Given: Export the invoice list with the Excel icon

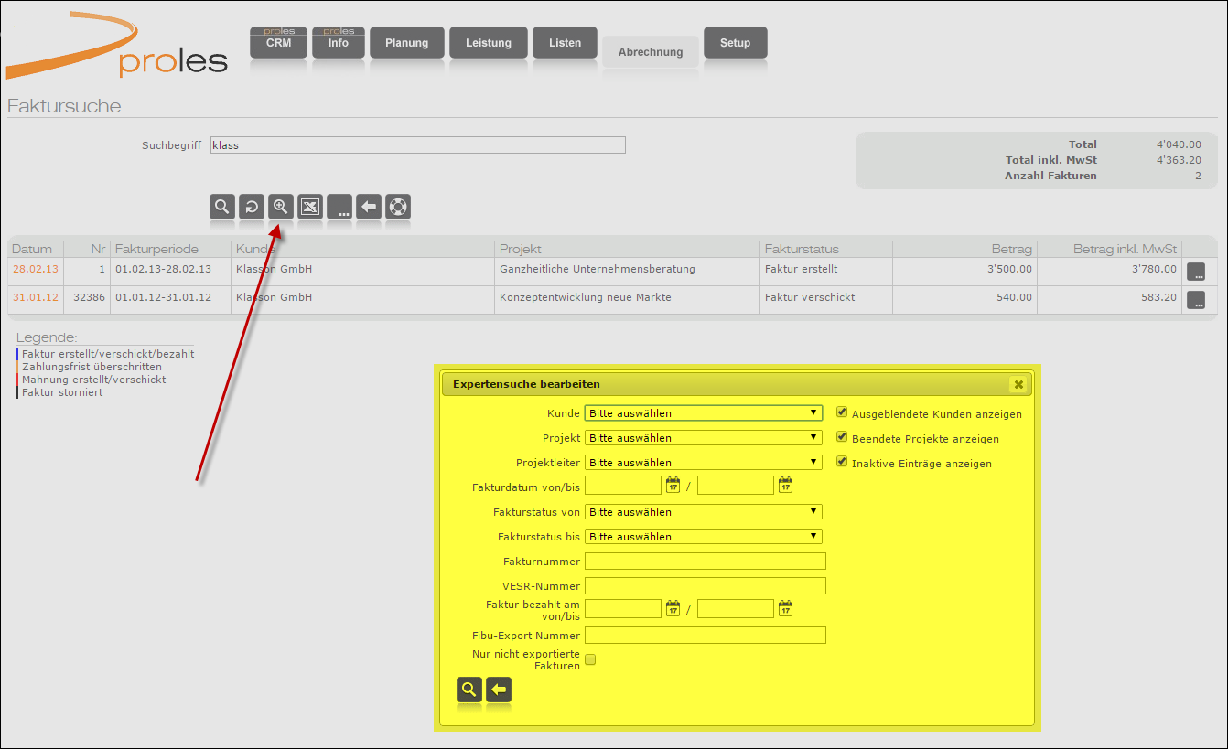Looking at the screenshot, I should (x=310, y=207).
